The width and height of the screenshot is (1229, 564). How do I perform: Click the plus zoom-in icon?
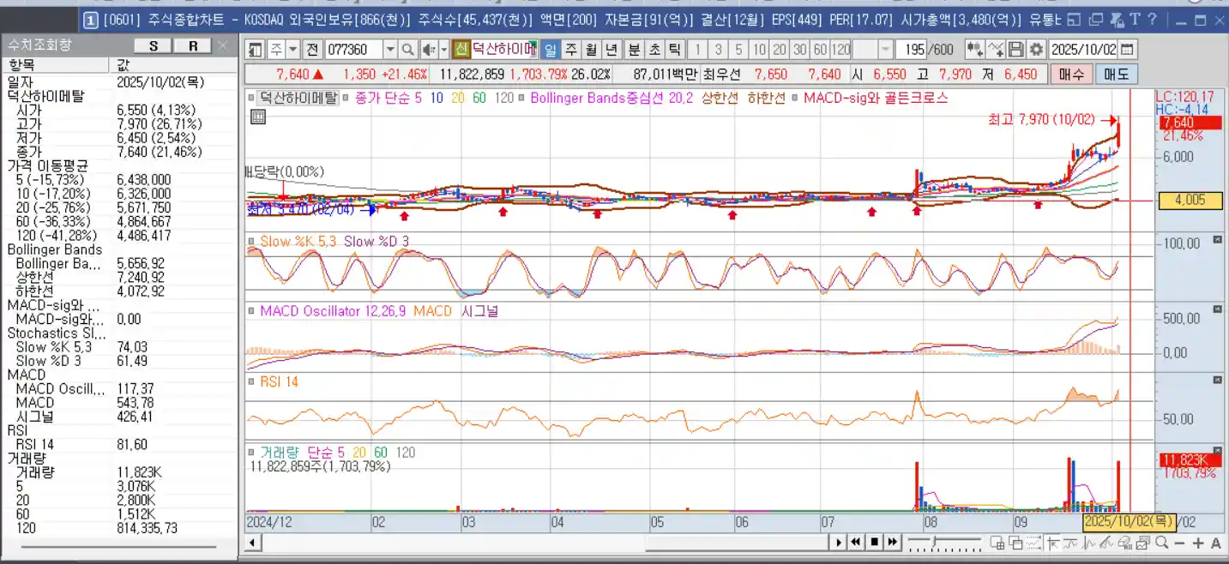1198,543
